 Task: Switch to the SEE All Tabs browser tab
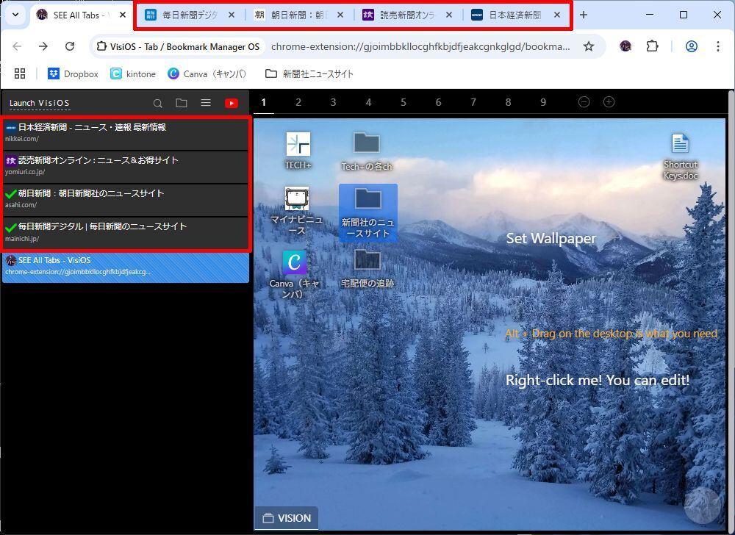82,15
